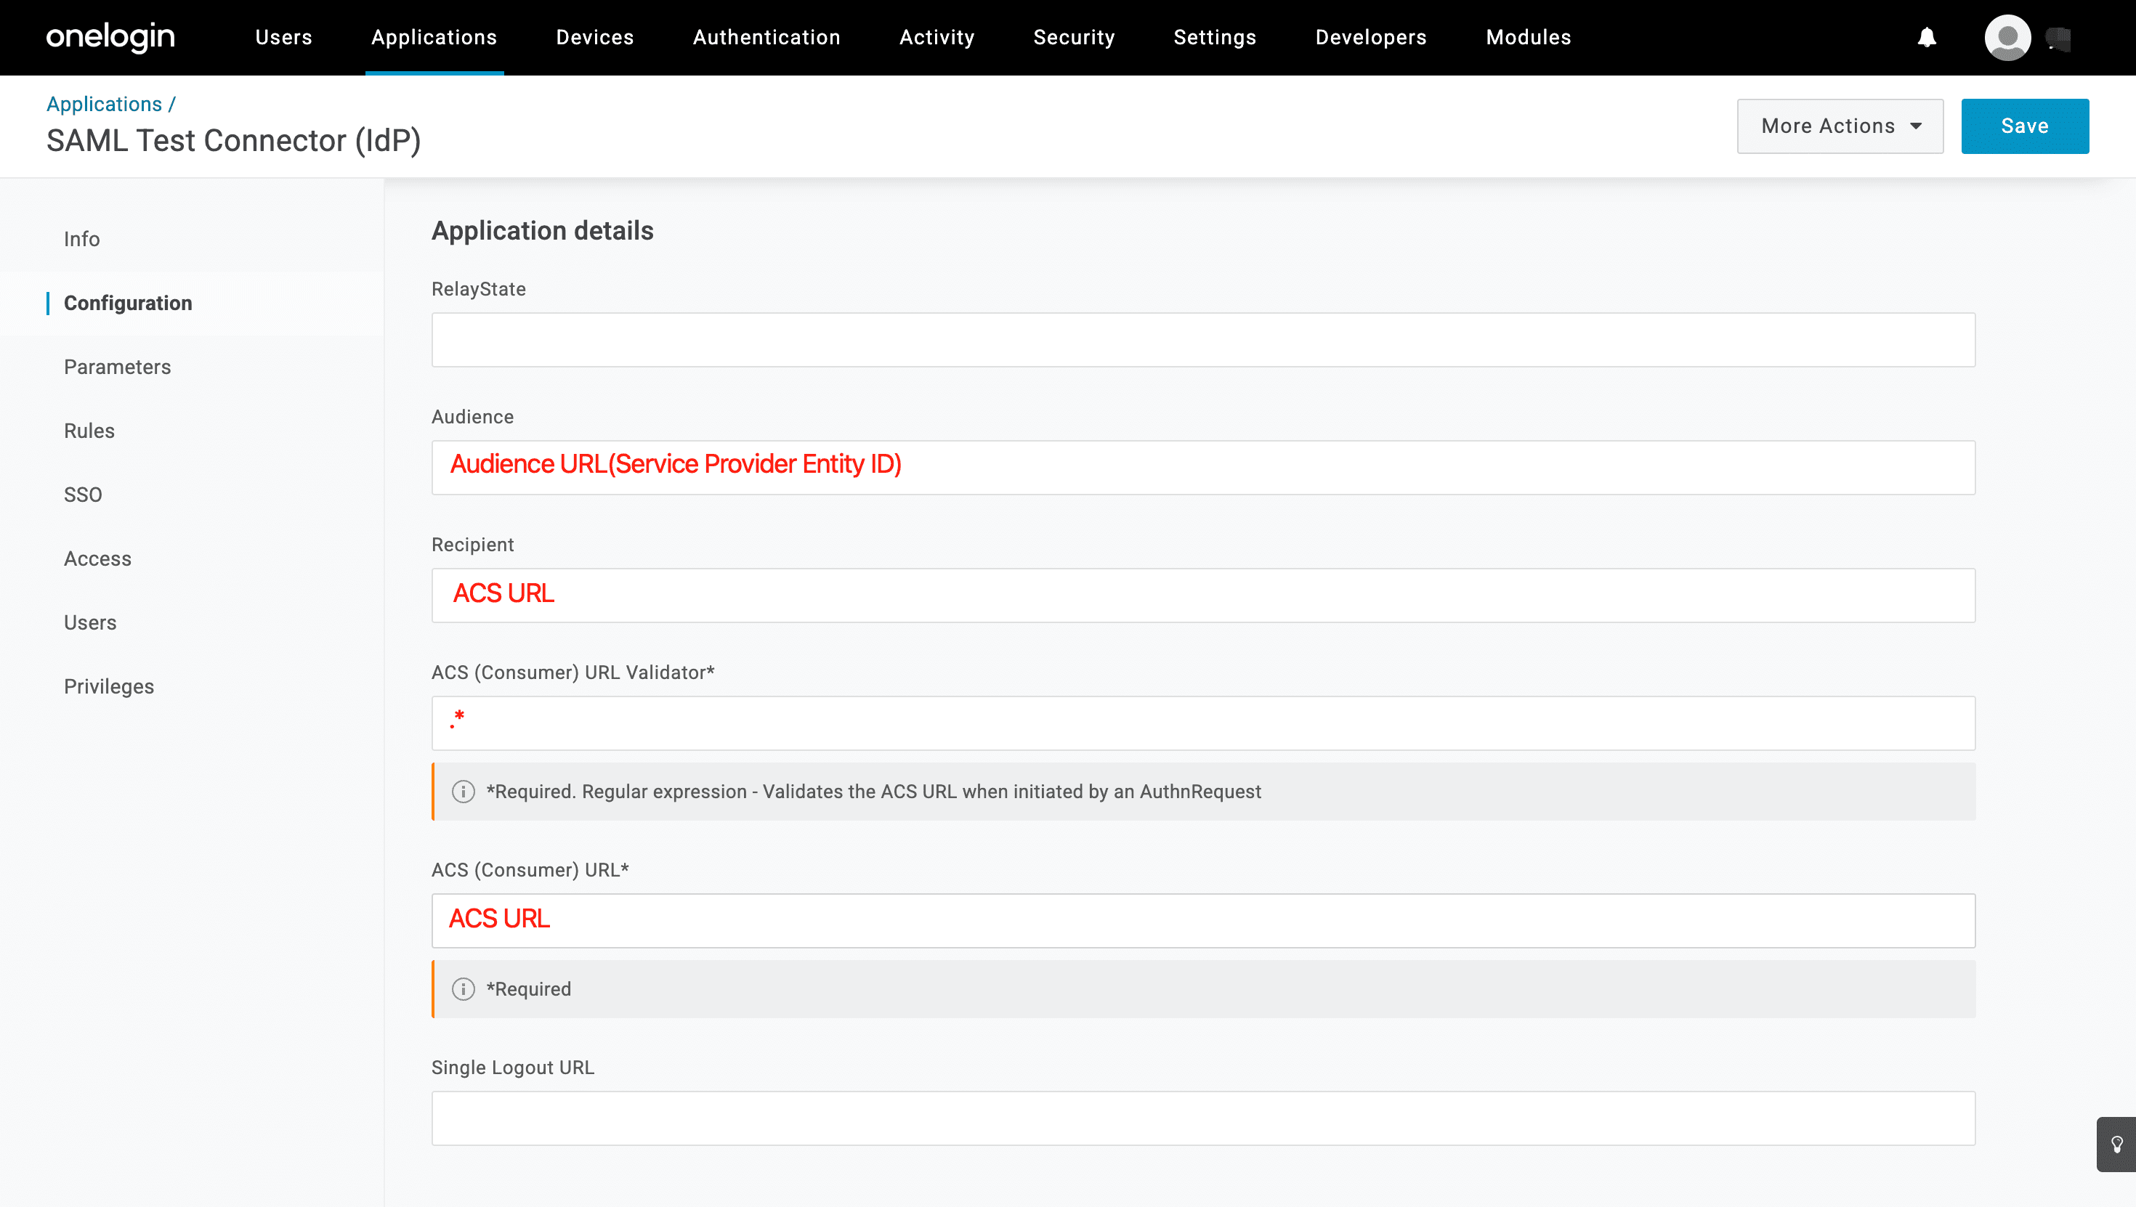Open the Developers top menu

coord(1370,37)
